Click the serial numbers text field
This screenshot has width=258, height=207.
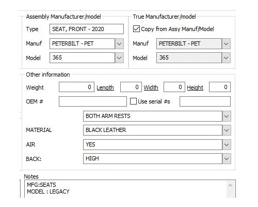point(205,101)
